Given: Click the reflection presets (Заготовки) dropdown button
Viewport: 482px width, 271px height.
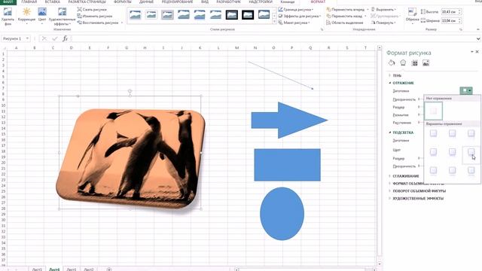Looking at the screenshot, I should tap(466, 90).
